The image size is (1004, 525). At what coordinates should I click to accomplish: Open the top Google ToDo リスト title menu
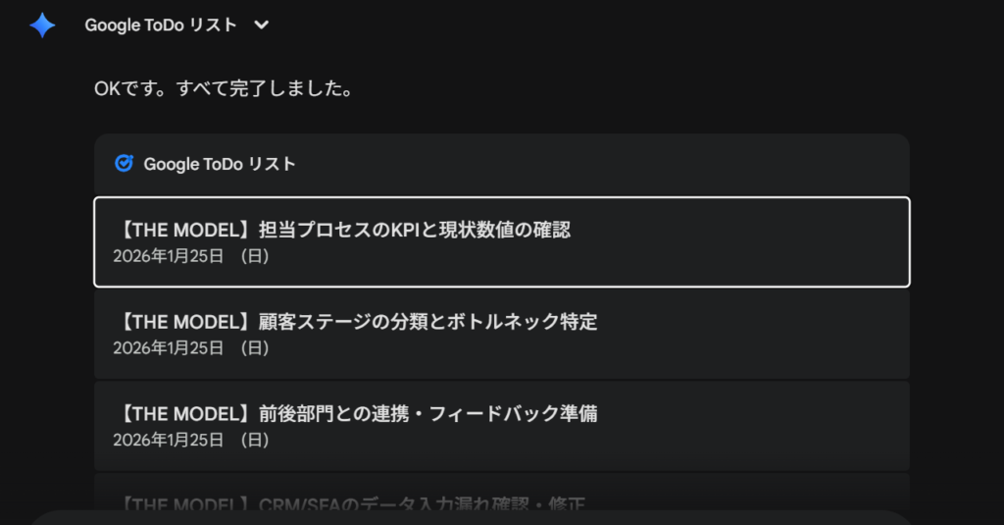(x=162, y=26)
